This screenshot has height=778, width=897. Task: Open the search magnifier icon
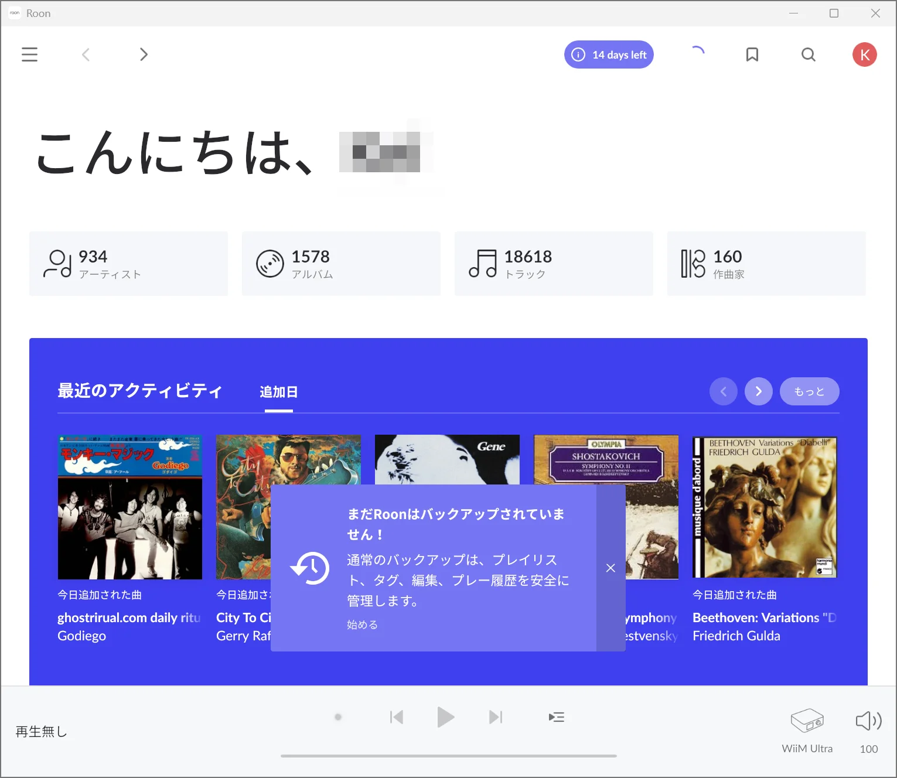tap(809, 54)
